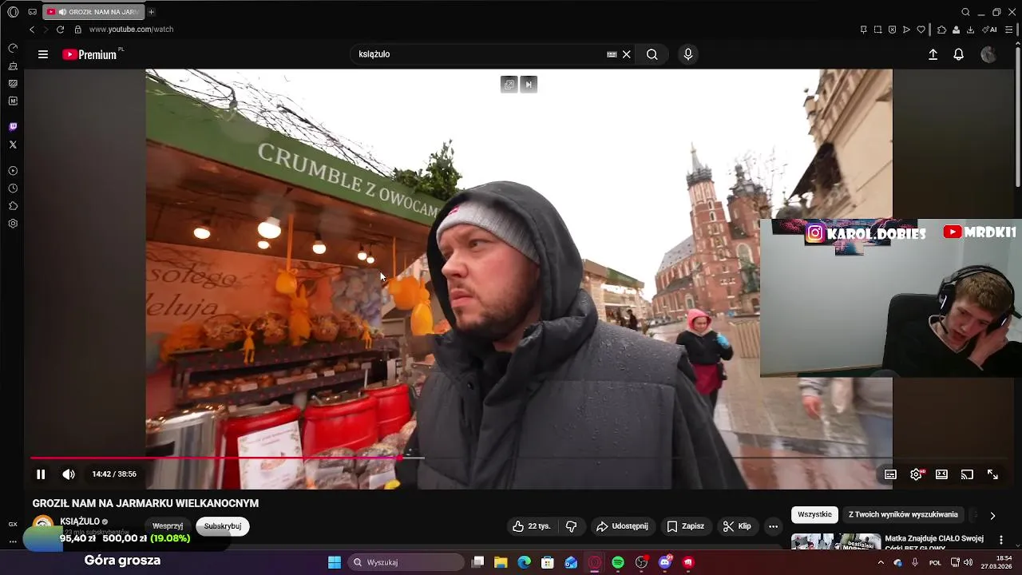Share the video via Udostępnij
Viewport: 1022px width, 575px height.
pyautogui.click(x=622, y=526)
